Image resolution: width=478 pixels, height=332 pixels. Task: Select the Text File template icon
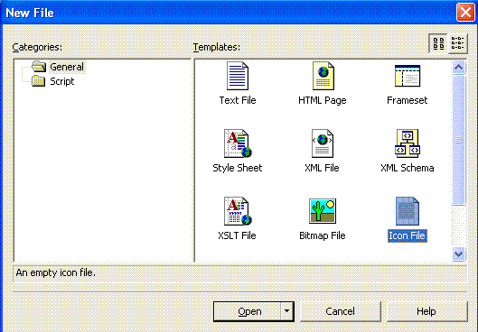point(238,76)
